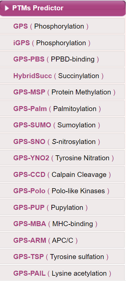Go to GPS-MBA MHC-binding
This screenshot has width=126, height=281.
pyautogui.click(x=62, y=223)
